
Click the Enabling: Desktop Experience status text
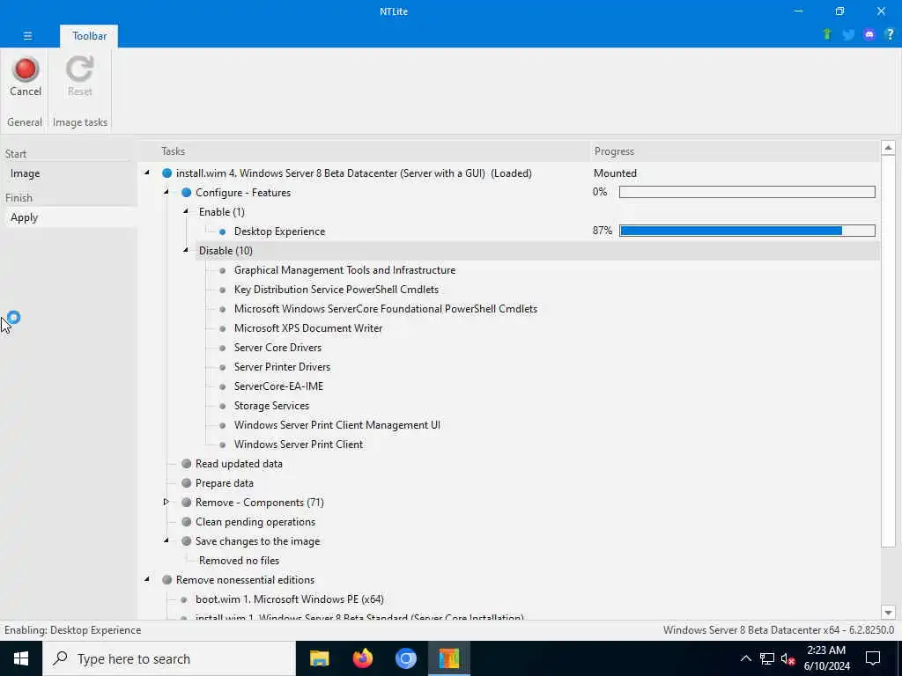click(x=72, y=630)
